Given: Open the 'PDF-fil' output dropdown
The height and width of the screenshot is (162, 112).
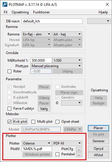Looking at the screenshot, I should pos(67,143).
